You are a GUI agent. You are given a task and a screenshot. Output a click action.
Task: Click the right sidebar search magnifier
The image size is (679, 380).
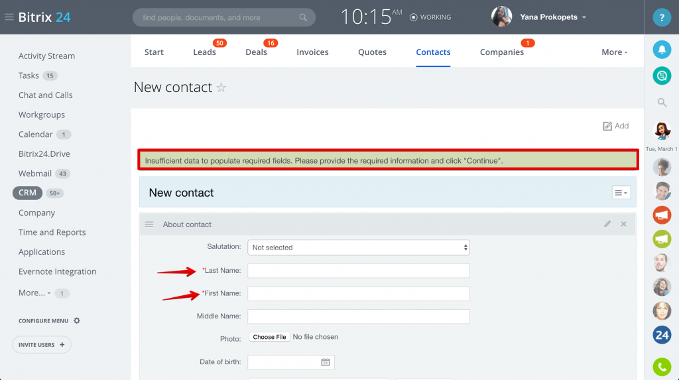point(662,103)
